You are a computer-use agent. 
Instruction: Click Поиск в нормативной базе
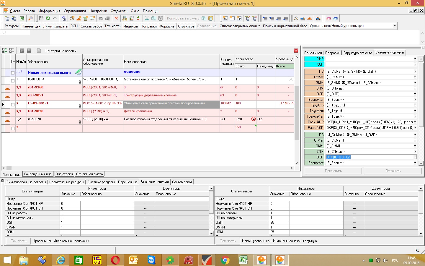click(285, 26)
